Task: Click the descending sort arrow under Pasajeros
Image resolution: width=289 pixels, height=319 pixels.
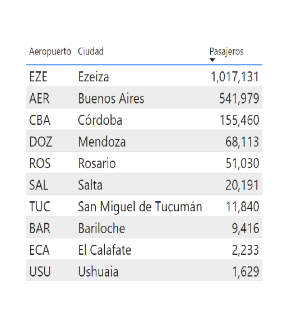Action: pyautogui.click(x=212, y=60)
